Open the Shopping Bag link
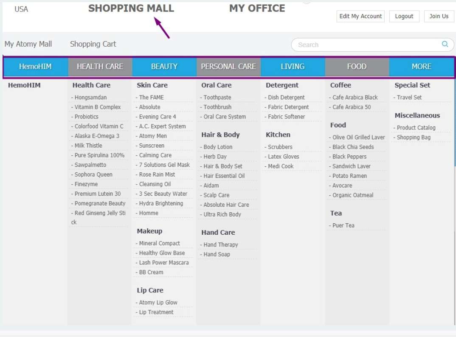456x337 pixels. point(414,137)
